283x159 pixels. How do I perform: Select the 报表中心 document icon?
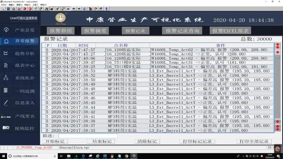pyautogui.click(x=6, y=65)
